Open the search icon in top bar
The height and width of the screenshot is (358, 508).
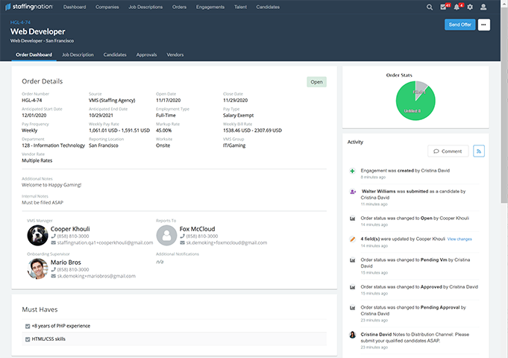[x=429, y=7]
